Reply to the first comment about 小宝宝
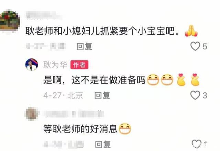 pyautogui.click(x=84, y=46)
